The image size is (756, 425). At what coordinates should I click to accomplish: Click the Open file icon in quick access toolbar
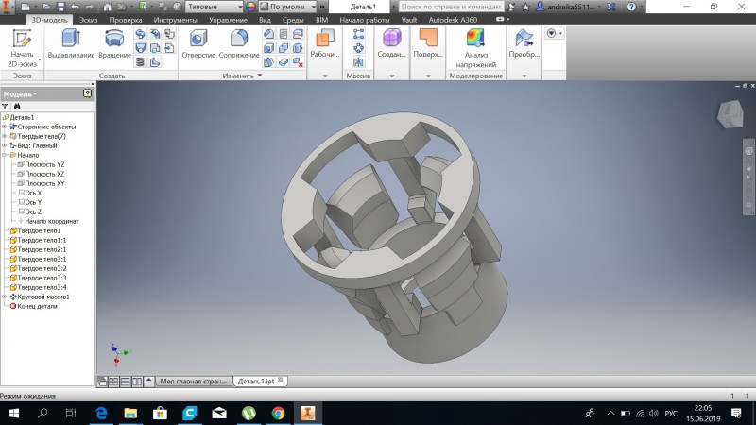point(45,7)
